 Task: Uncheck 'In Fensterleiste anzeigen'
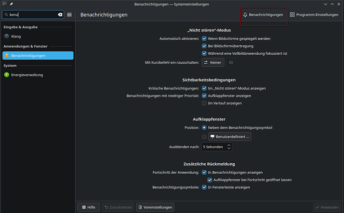[204, 187]
